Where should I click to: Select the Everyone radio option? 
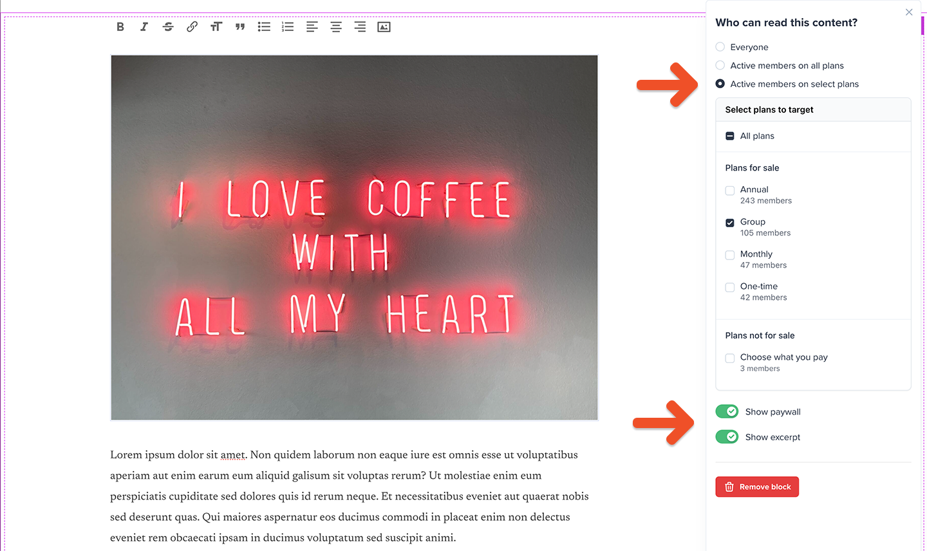720,47
